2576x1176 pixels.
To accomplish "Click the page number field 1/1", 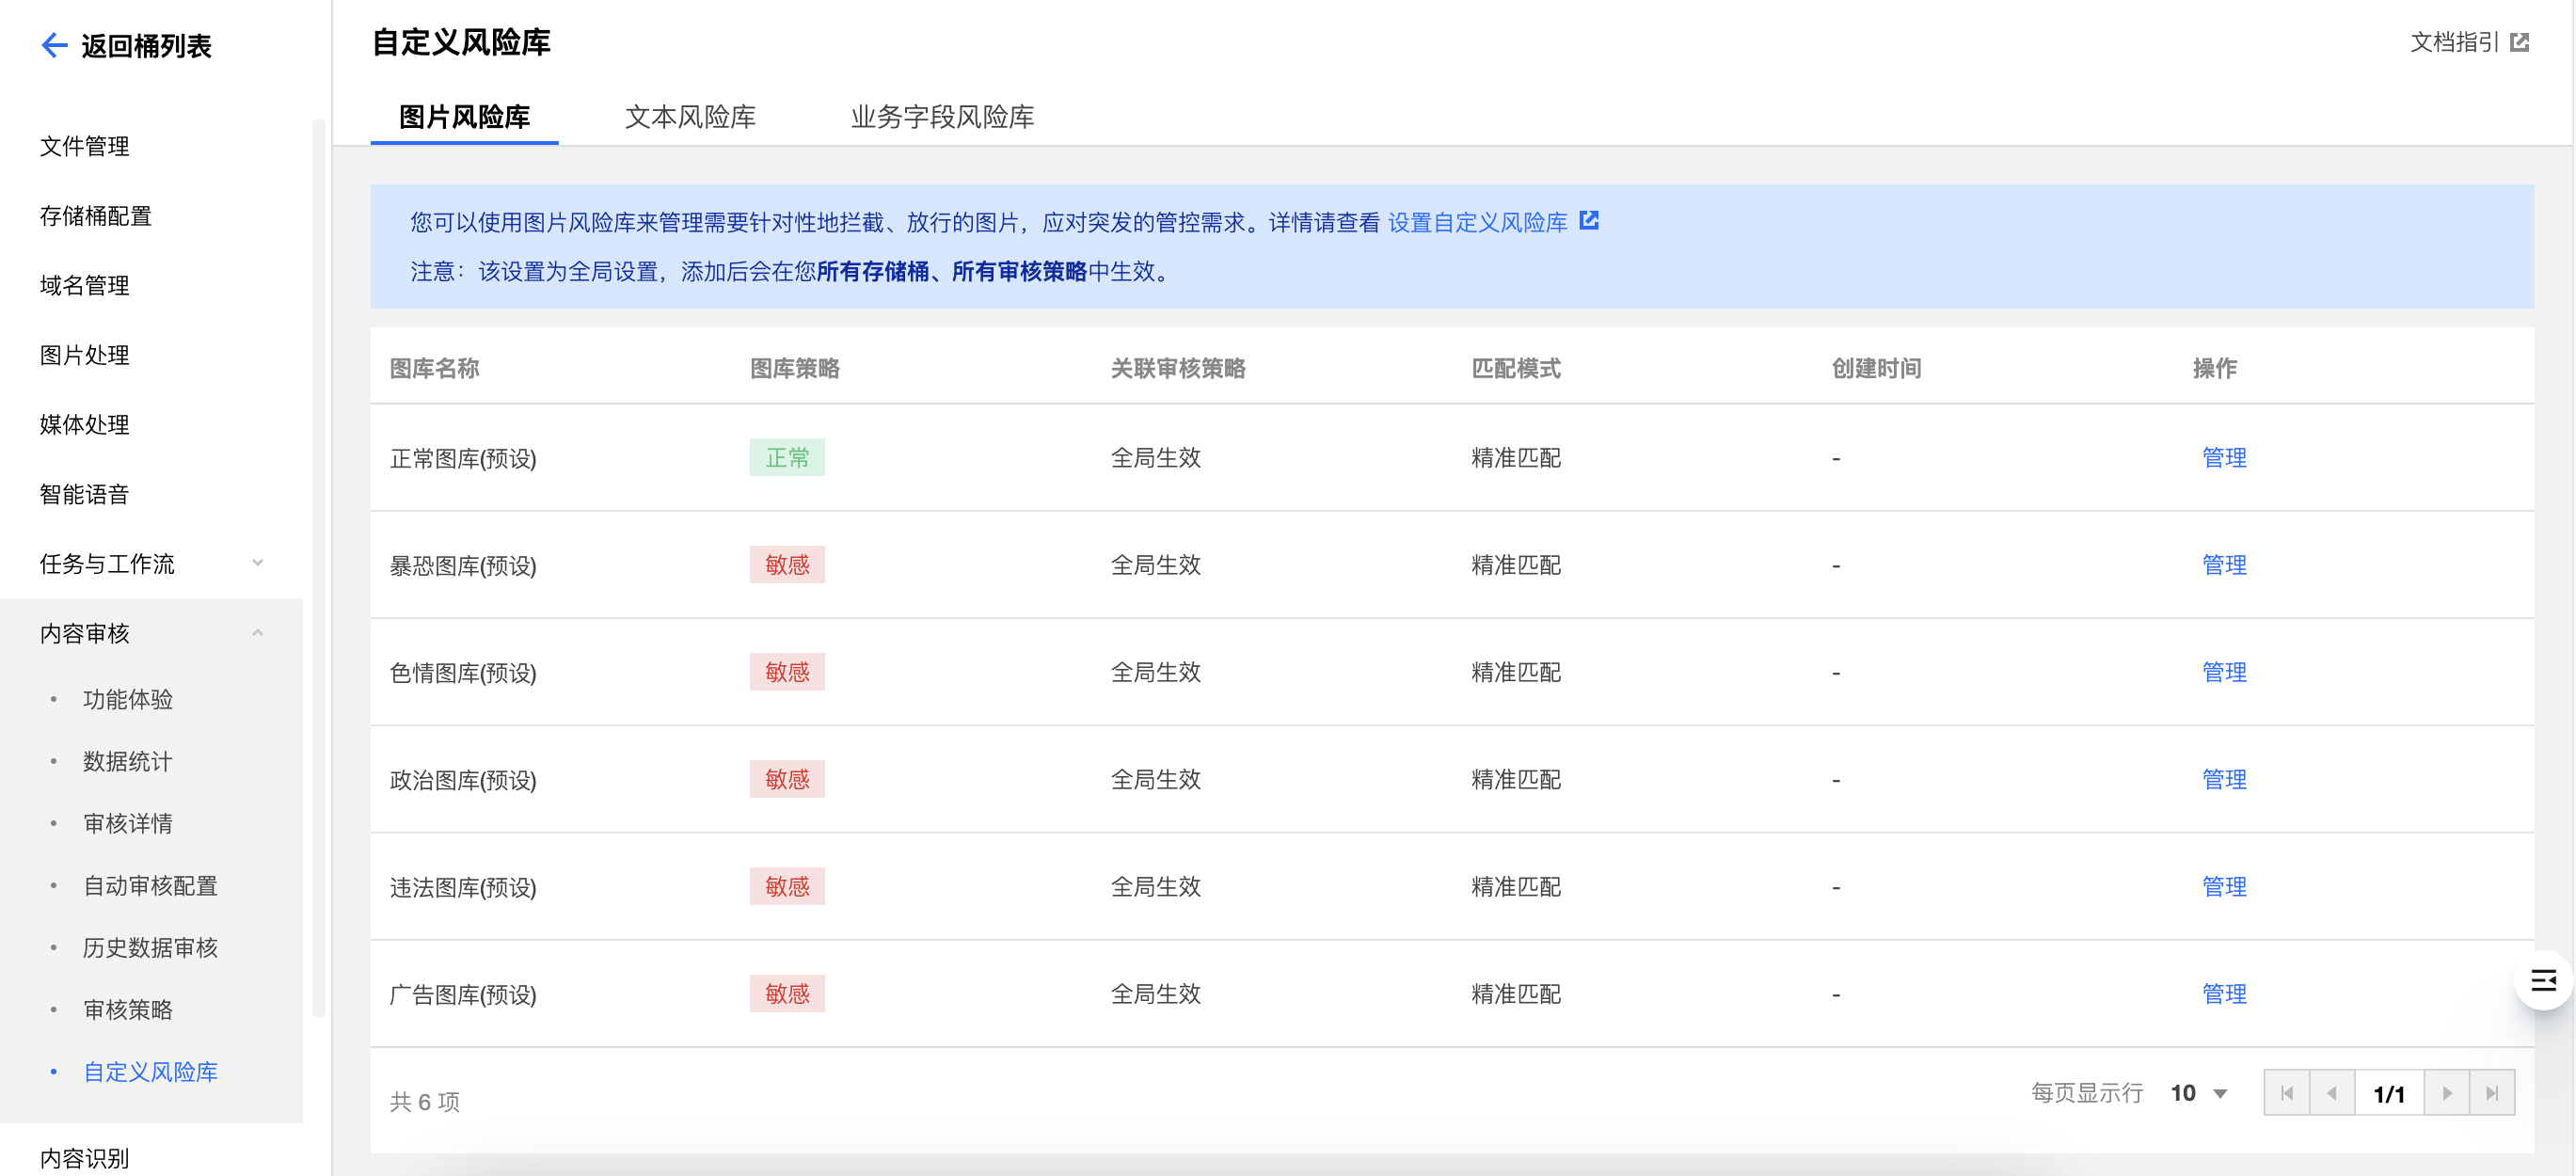I will 2388,1093.
